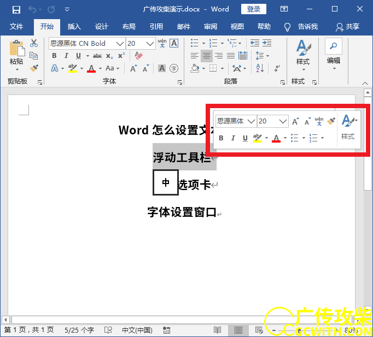Image resolution: width=373 pixels, height=337 pixels.
Task: Apply Character Border from ribbon font group
Action: coord(174,43)
